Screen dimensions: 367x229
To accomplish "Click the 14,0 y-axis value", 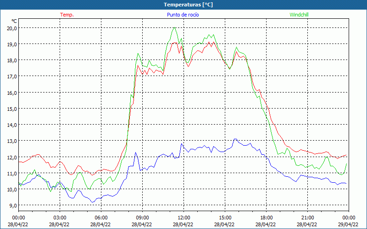I will (x=12, y=125).
